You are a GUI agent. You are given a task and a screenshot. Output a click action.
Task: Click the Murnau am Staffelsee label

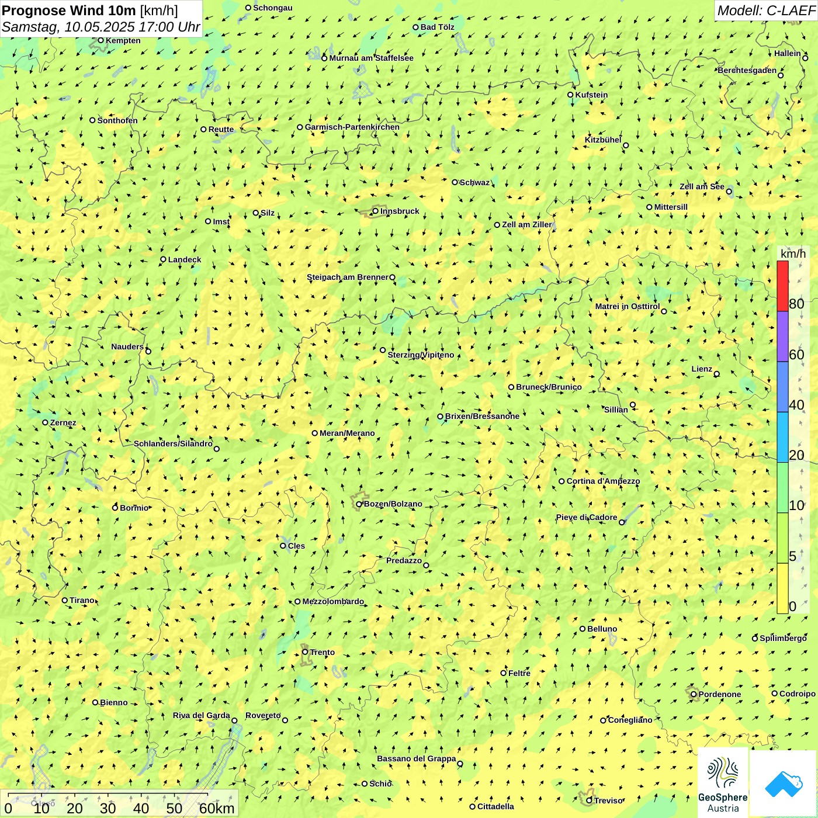(x=372, y=58)
